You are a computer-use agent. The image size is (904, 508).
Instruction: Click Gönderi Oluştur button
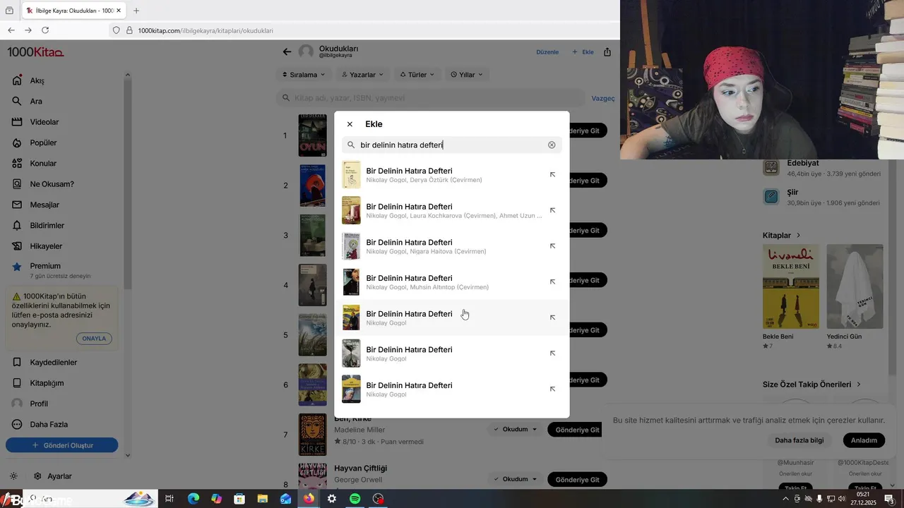point(62,445)
